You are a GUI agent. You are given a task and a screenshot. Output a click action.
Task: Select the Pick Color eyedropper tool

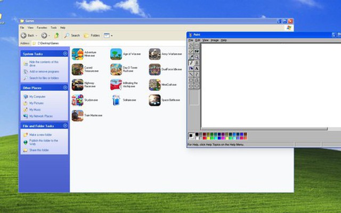tap(191, 57)
